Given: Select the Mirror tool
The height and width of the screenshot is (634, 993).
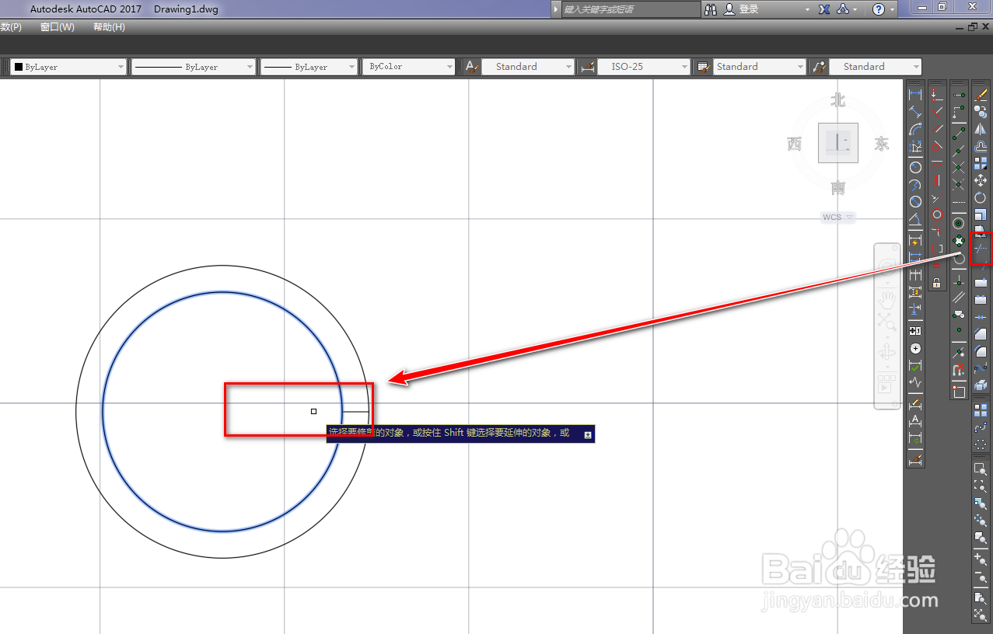Looking at the screenshot, I should click(x=980, y=129).
